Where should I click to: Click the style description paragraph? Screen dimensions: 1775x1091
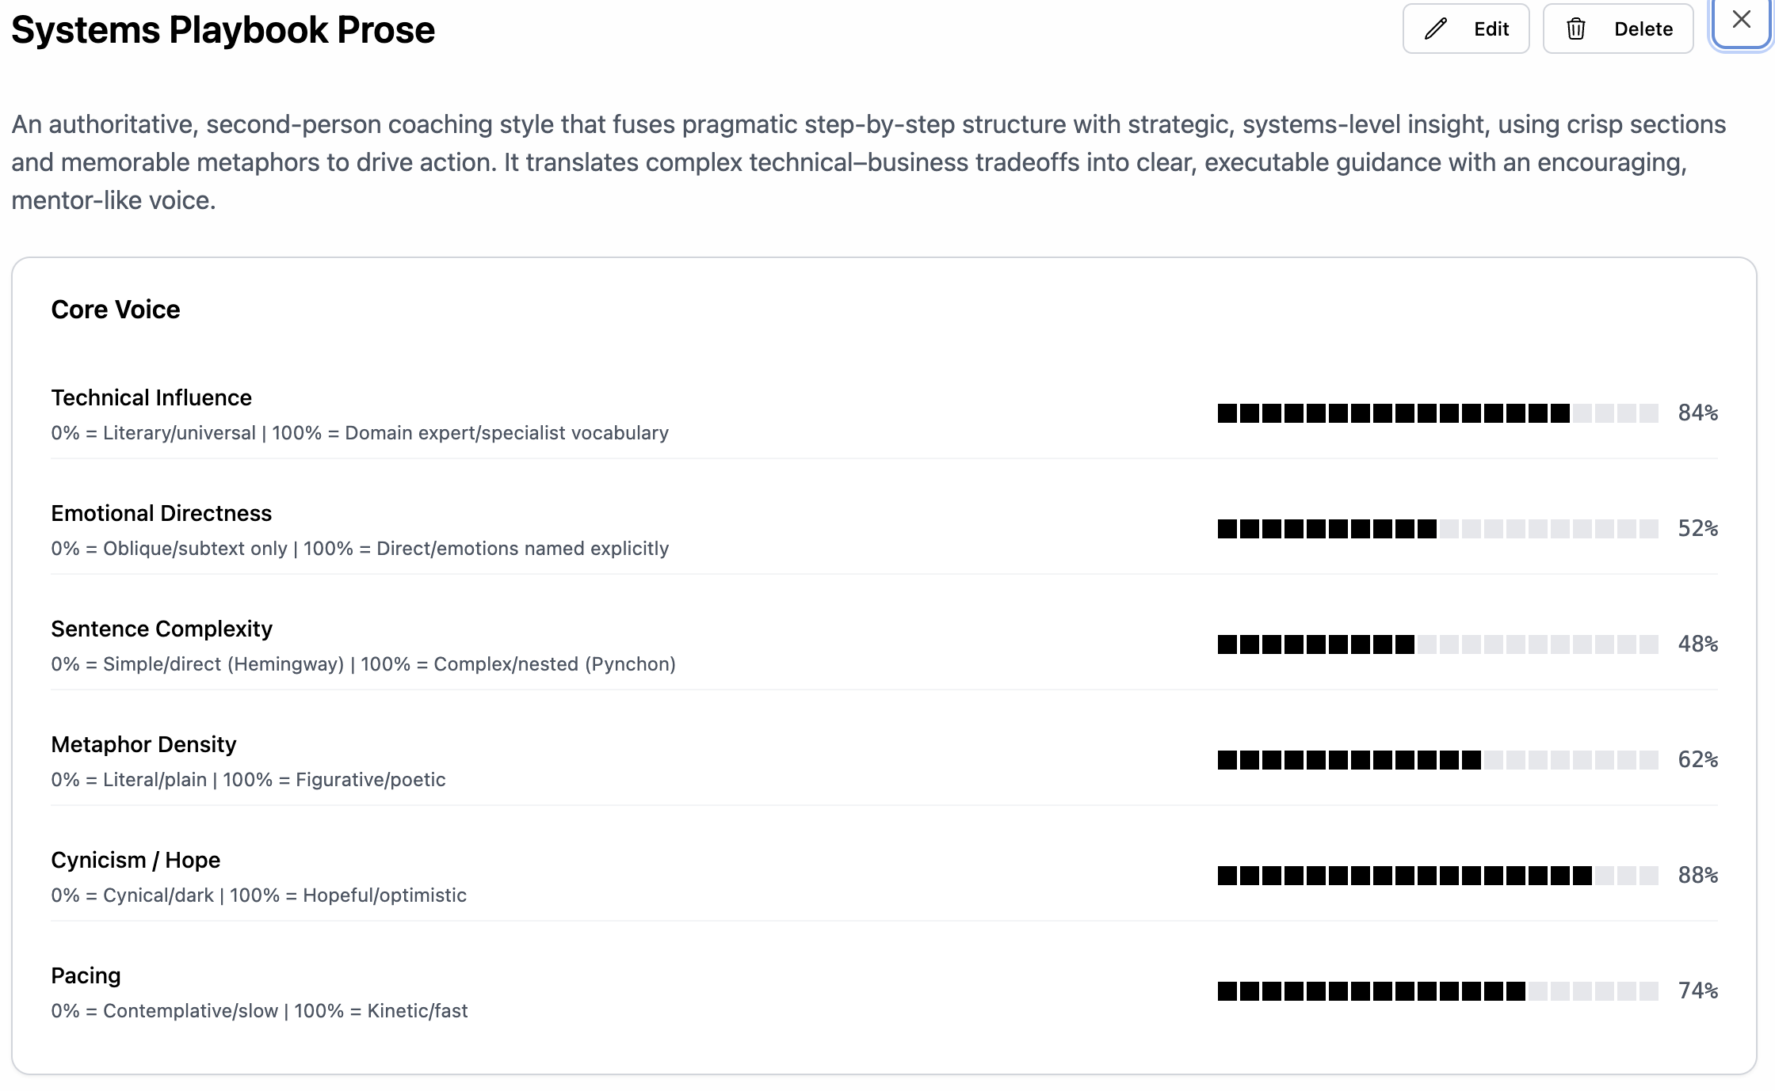pos(868,162)
